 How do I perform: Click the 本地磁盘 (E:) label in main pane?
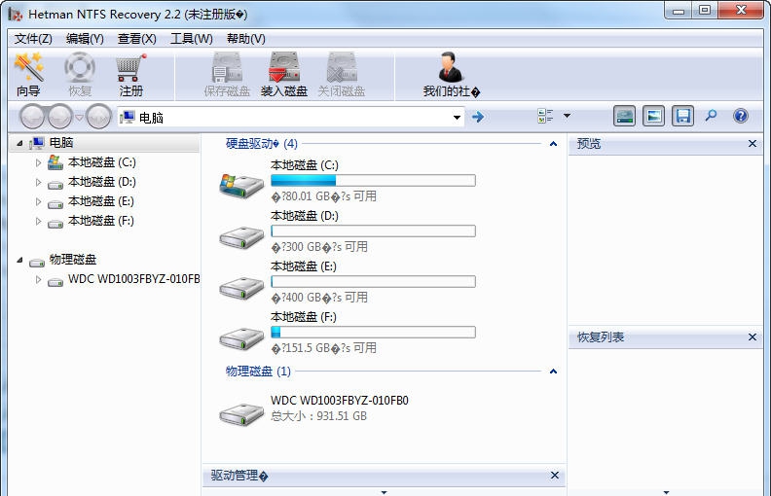[304, 266]
